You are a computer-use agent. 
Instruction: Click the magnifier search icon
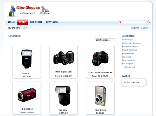(x=149, y=22)
